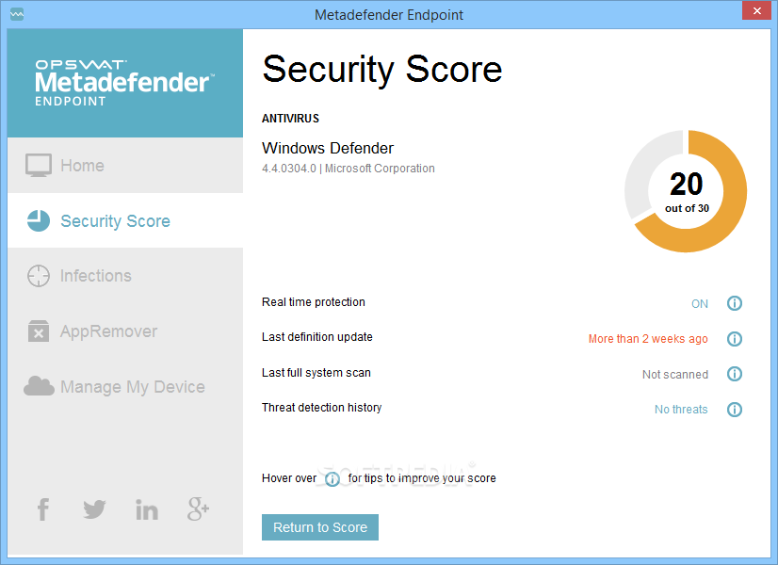
Task: Click the Return to Score button
Action: (320, 527)
